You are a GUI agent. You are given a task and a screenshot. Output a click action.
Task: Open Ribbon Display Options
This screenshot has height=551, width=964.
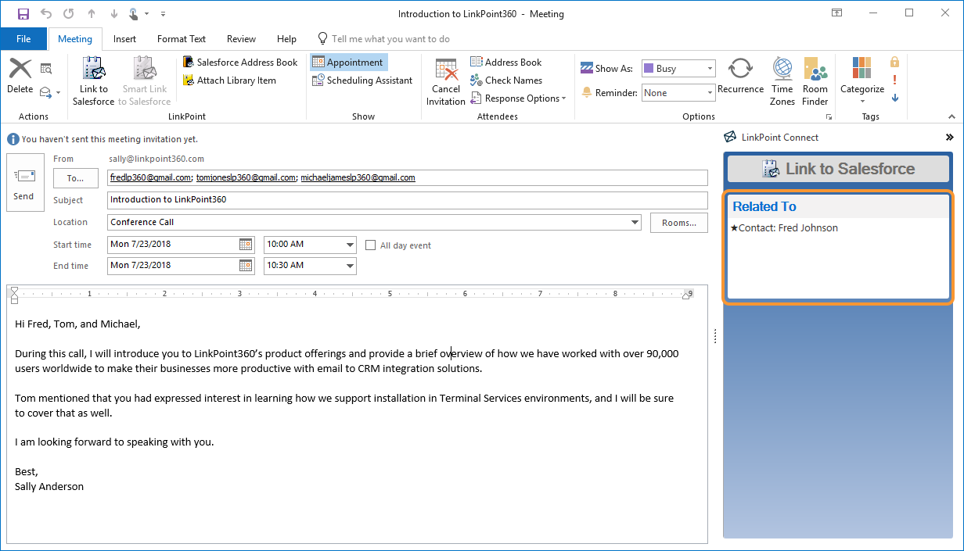tap(836, 13)
